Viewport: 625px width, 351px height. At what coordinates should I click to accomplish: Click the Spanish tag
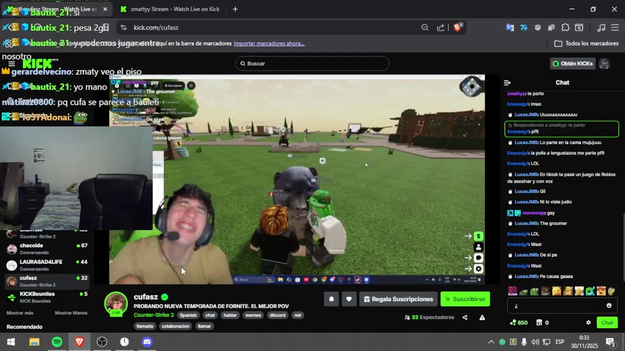point(188,315)
